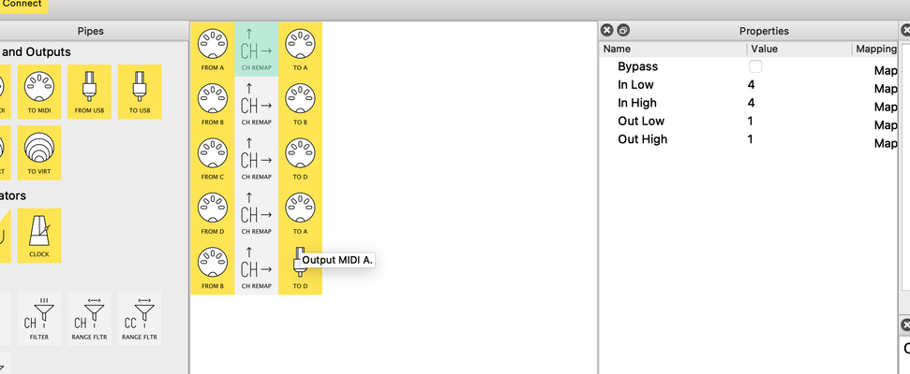This screenshot has height=374, width=910.
Task: Select the CC RANGE FLTR icon
Action: [140, 319]
